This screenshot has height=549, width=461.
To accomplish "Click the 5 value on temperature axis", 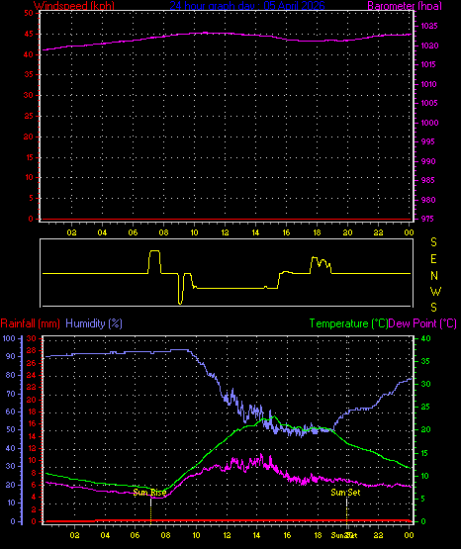I will click(423, 499).
